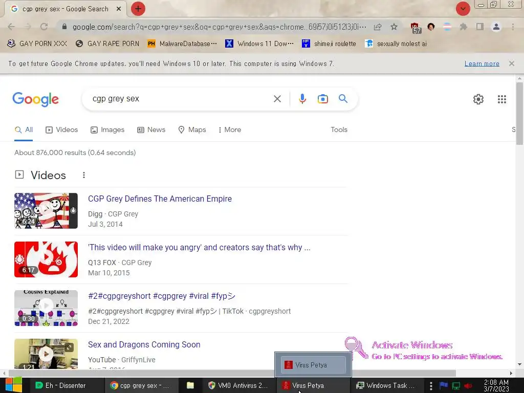Switch to the Videos results tab
This screenshot has width=524, height=393.
[61, 129]
